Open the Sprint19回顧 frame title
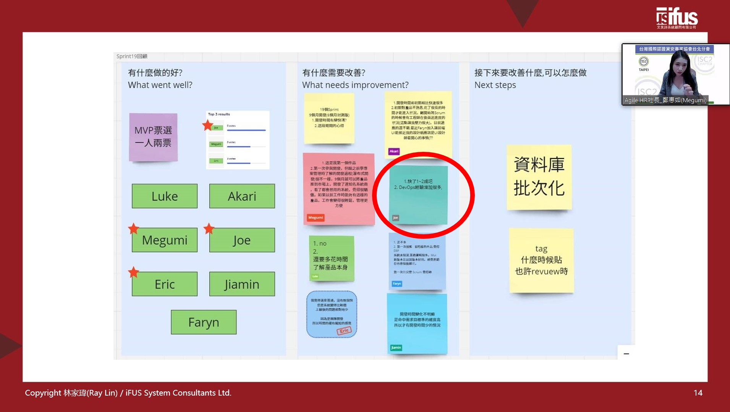 [x=132, y=56]
